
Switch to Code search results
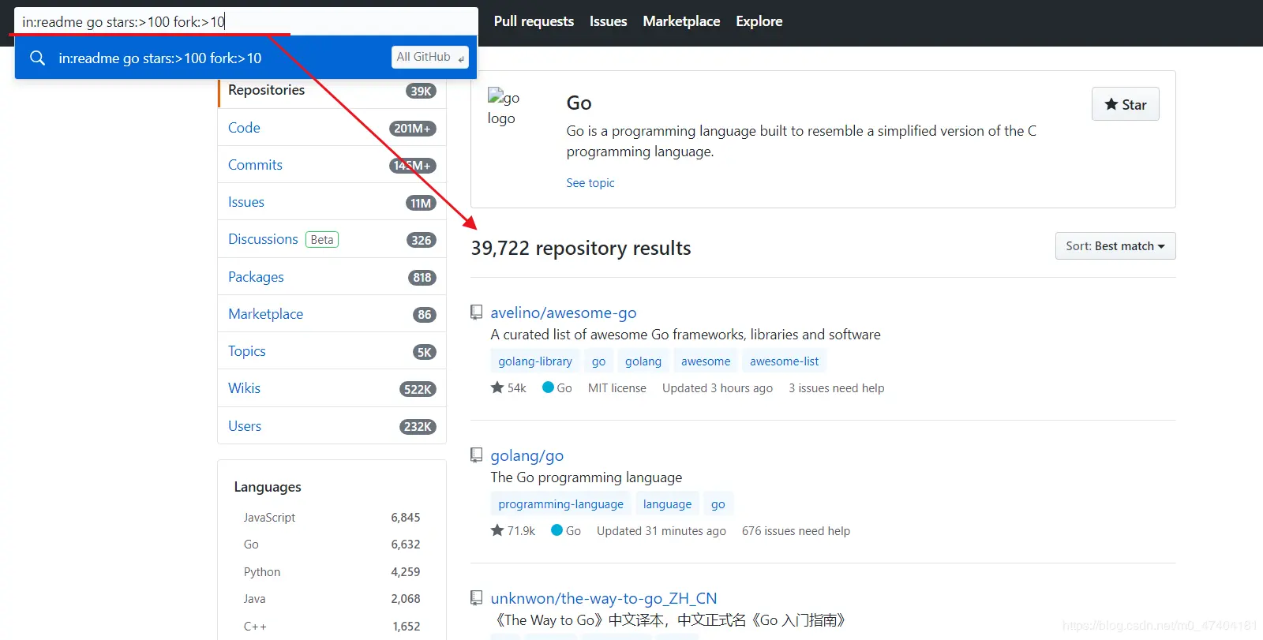332,128
